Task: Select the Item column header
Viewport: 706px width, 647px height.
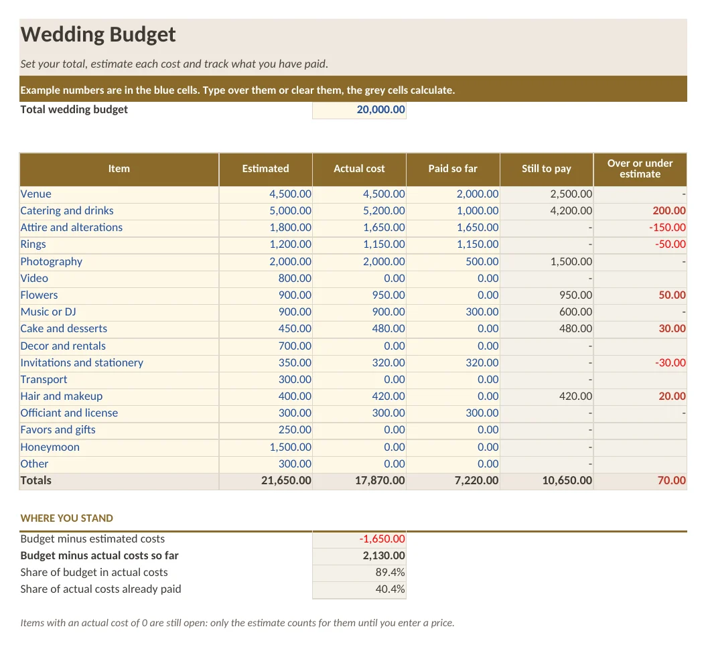Action: (x=119, y=169)
